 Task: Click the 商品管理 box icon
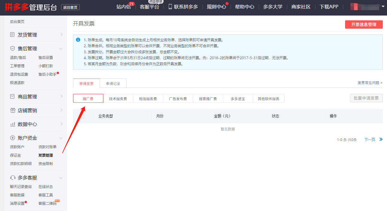click(12, 97)
